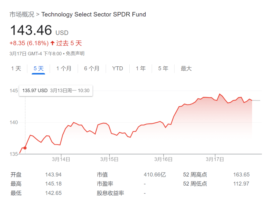Switch to the 1个月 time range tab
272x202 pixels.
pos(64,68)
